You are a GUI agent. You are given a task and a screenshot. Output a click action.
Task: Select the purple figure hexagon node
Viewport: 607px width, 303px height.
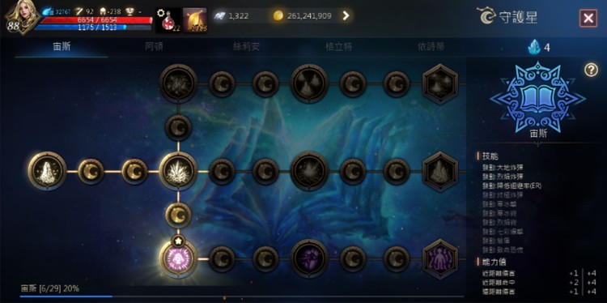(440, 258)
